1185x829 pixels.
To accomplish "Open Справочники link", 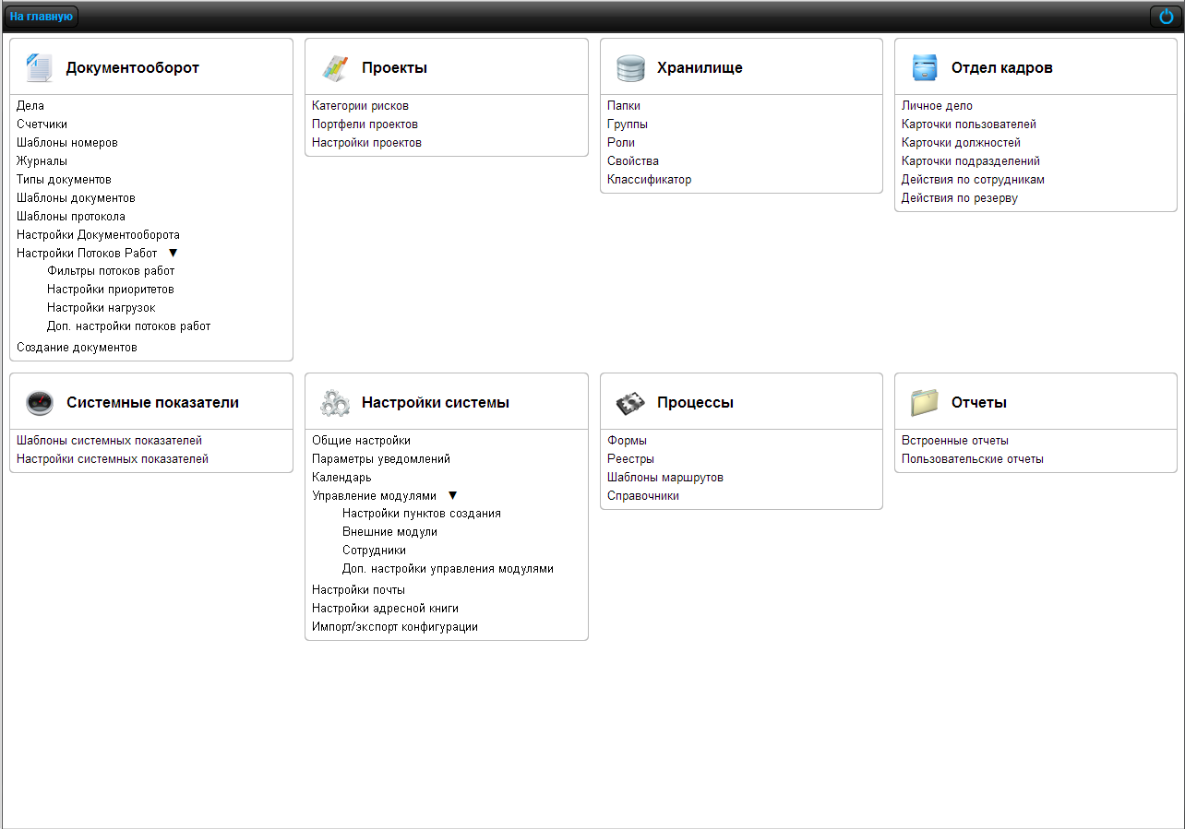I will [643, 496].
